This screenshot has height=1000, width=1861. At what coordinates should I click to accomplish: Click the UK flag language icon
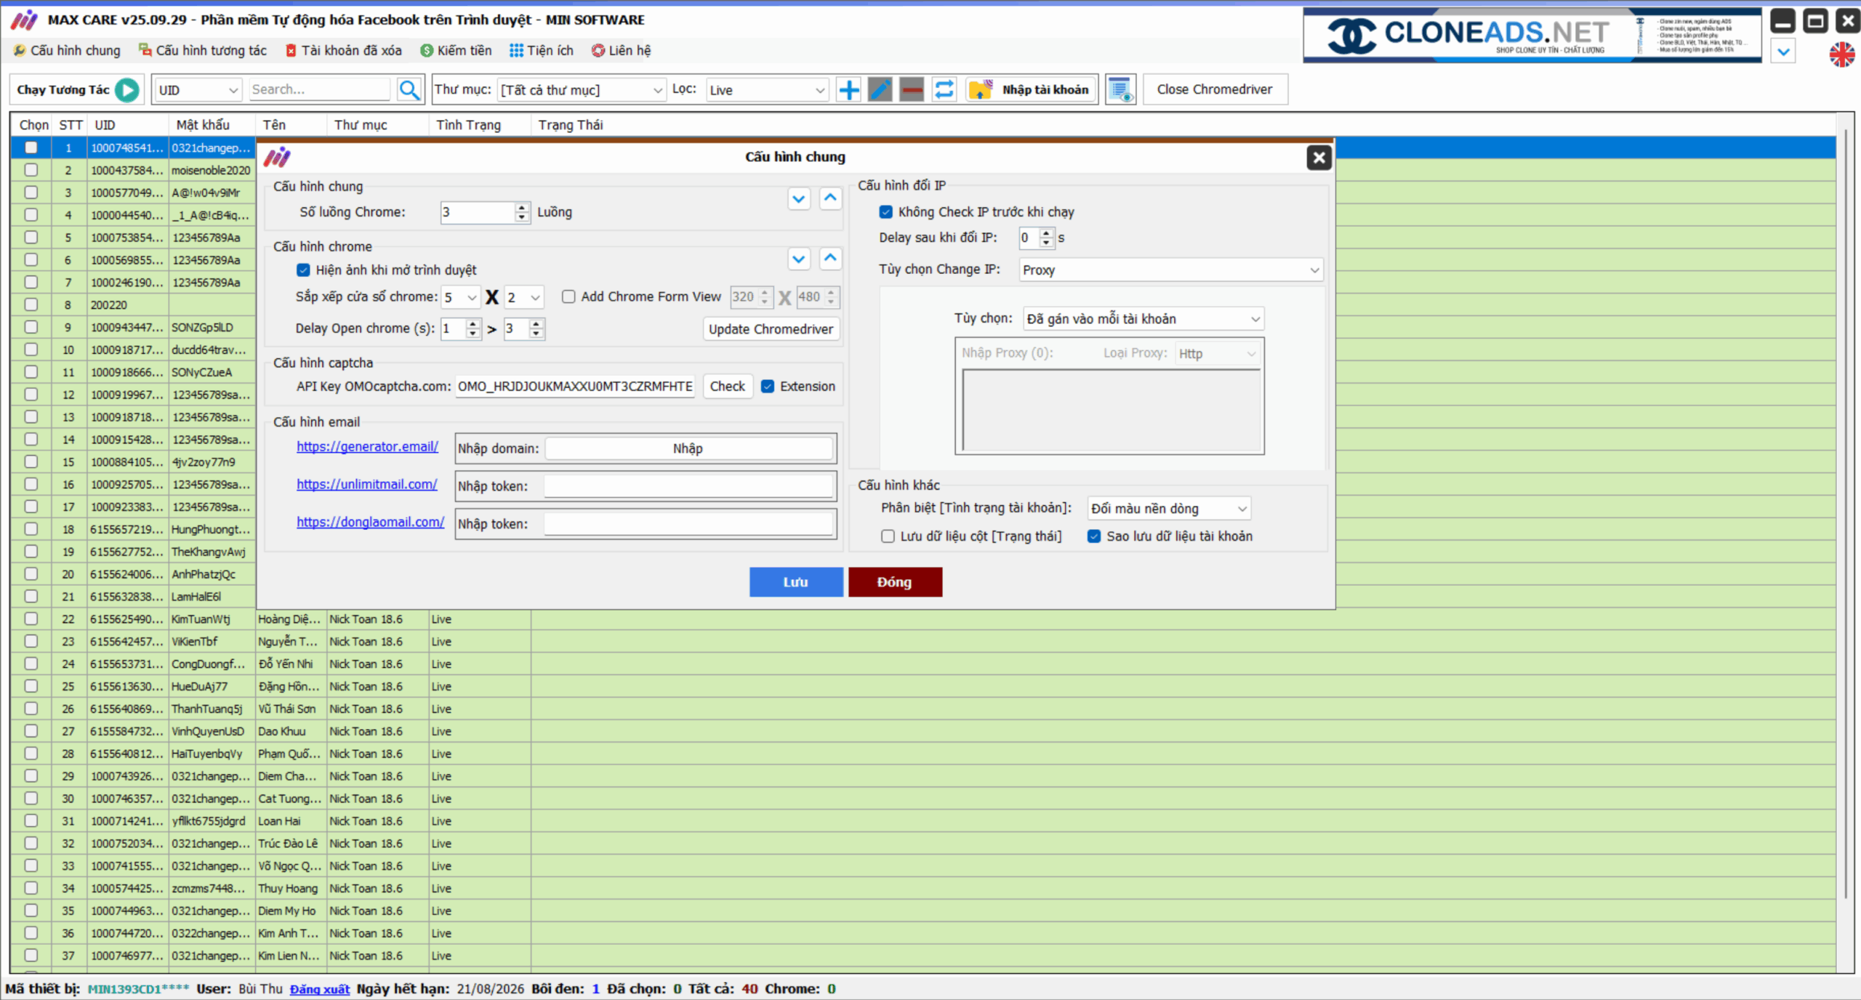click(1841, 54)
